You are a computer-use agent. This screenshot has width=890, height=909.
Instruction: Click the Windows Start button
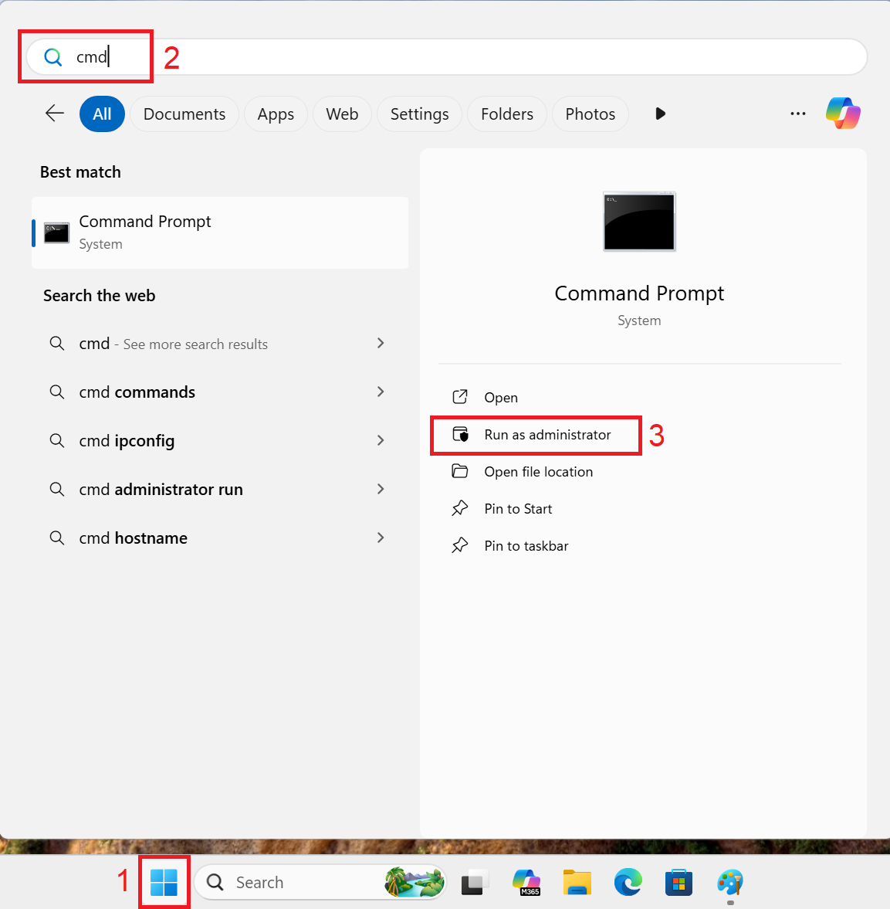(164, 882)
